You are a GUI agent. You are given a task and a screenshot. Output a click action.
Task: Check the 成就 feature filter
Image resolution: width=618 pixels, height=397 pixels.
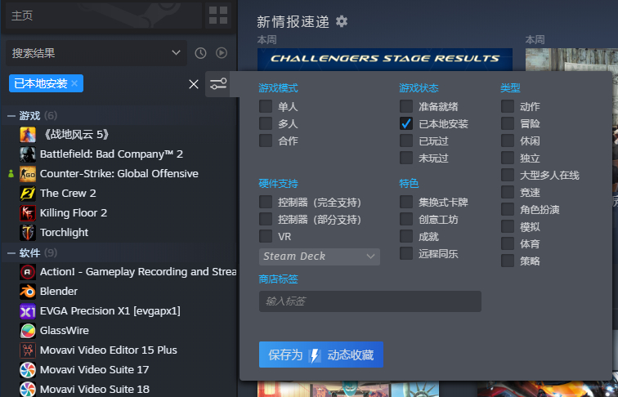click(406, 236)
